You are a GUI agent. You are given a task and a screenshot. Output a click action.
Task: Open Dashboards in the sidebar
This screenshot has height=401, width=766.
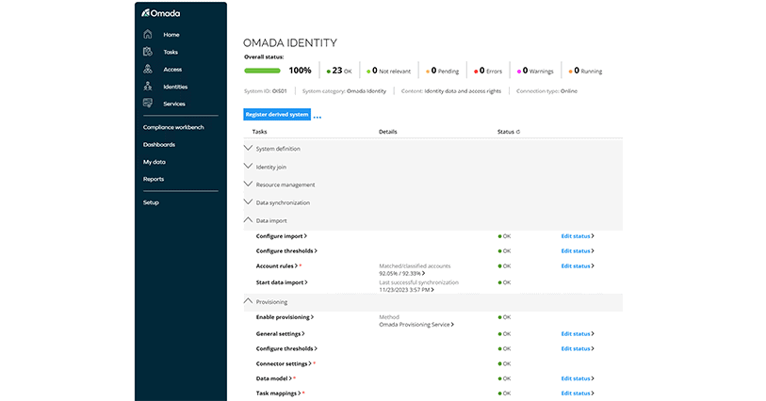click(x=159, y=145)
